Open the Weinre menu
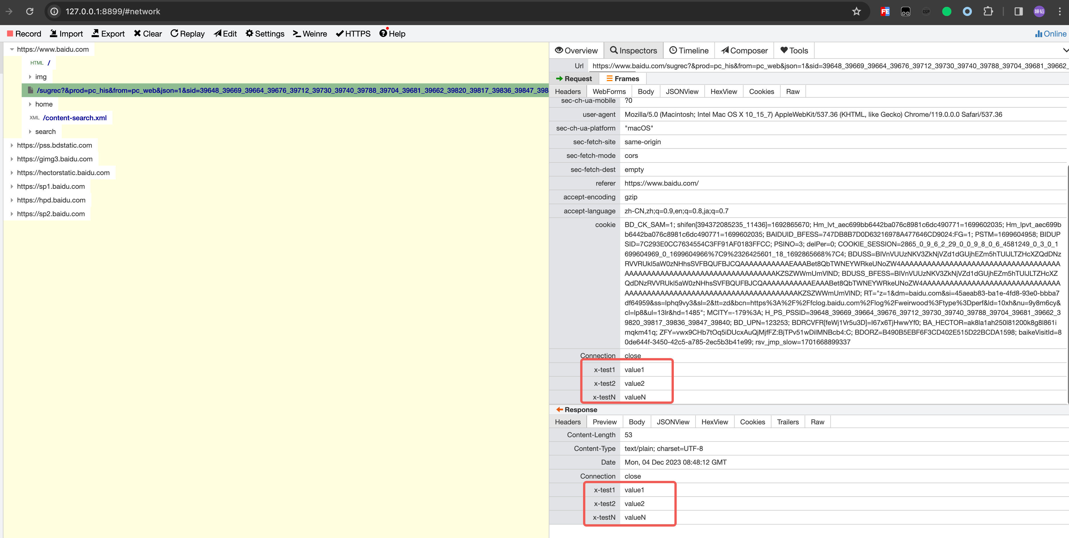The image size is (1069, 538). coord(310,34)
